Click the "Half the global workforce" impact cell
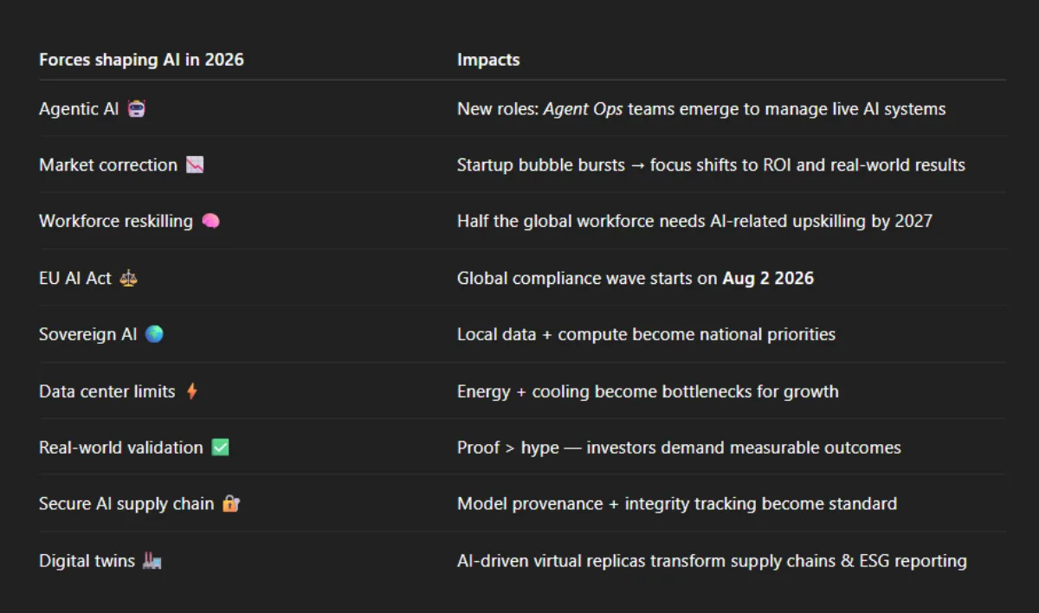This screenshot has height=613, width=1039. 694,222
